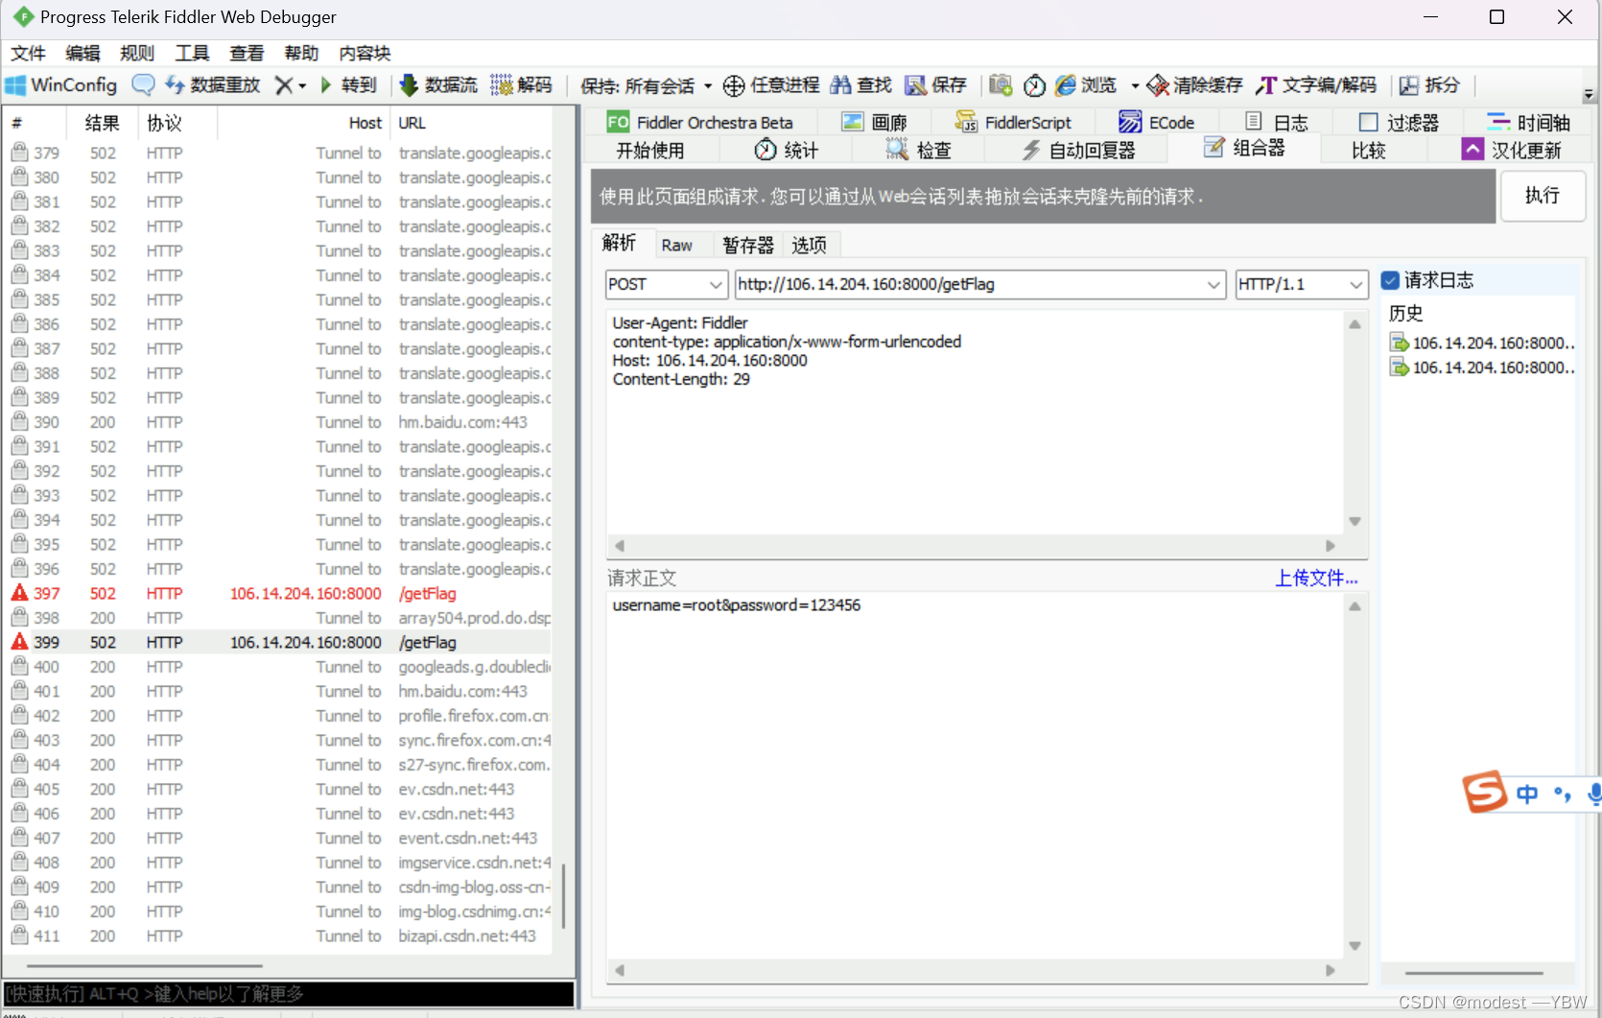Image resolution: width=1602 pixels, height=1018 pixels.
Task: Click inside the request headers text area
Action: point(976,422)
